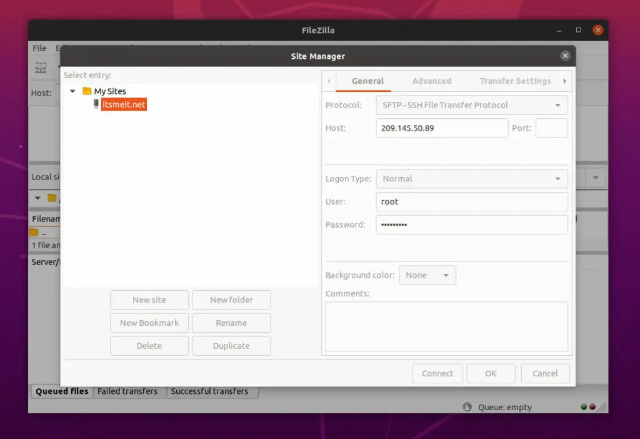The image size is (640, 439).
Task: Create a New Bookmark
Action: 149,323
